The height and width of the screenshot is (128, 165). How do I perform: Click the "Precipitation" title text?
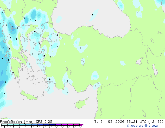(x=11, y=122)
